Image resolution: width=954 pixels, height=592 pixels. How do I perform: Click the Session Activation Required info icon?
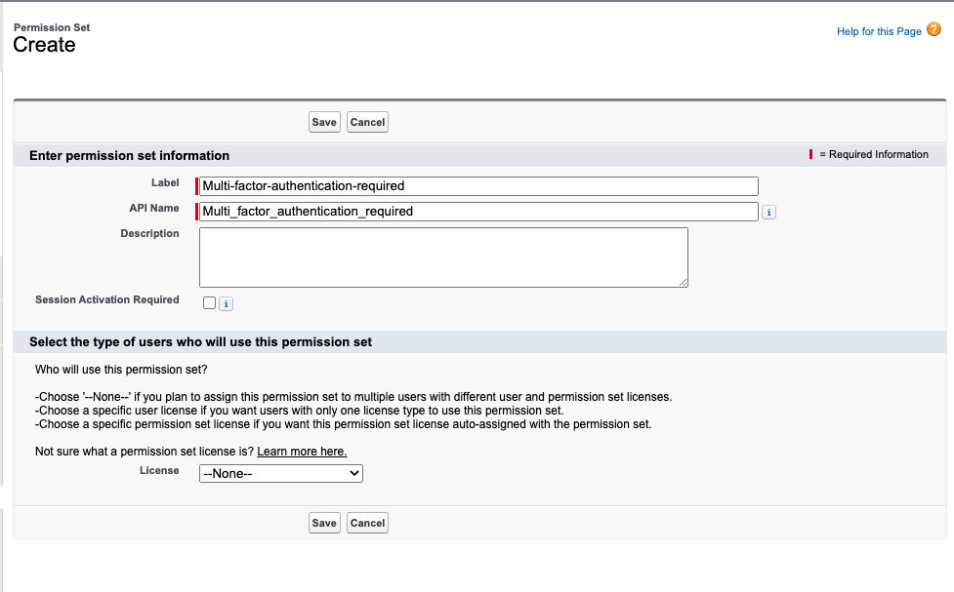click(x=226, y=304)
